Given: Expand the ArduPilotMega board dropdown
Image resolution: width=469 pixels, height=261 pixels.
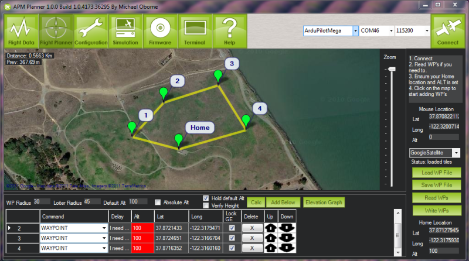Looking at the screenshot, I should click(355, 30).
